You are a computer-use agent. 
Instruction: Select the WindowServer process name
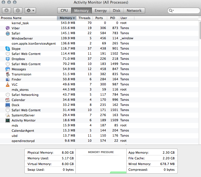[x=22, y=38]
